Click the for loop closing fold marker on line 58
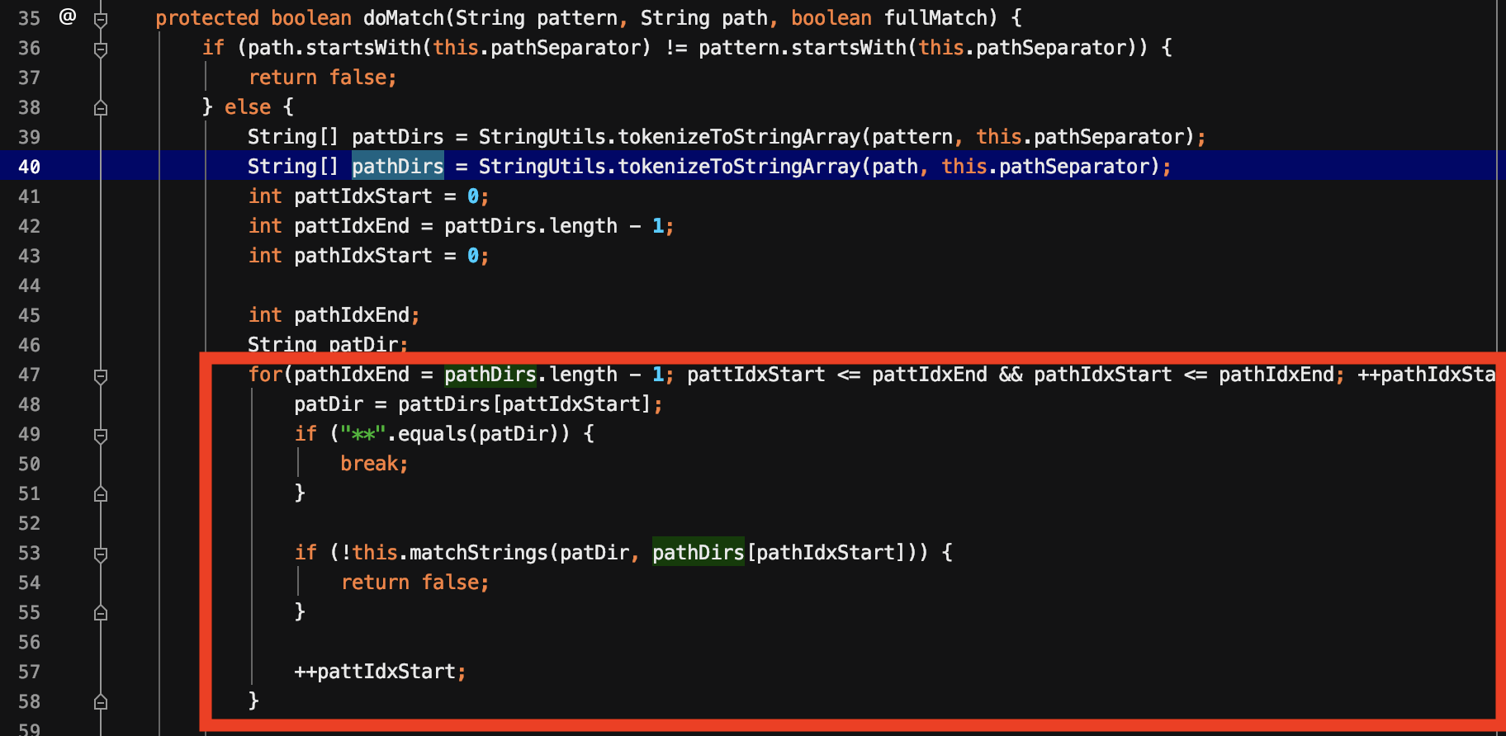This screenshot has width=1506, height=736. [101, 702]
